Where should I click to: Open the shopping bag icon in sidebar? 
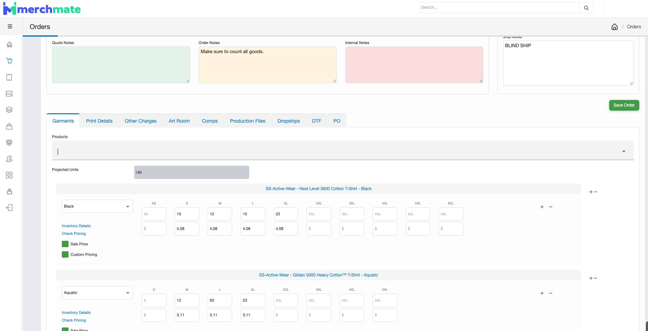pos(9,126)
